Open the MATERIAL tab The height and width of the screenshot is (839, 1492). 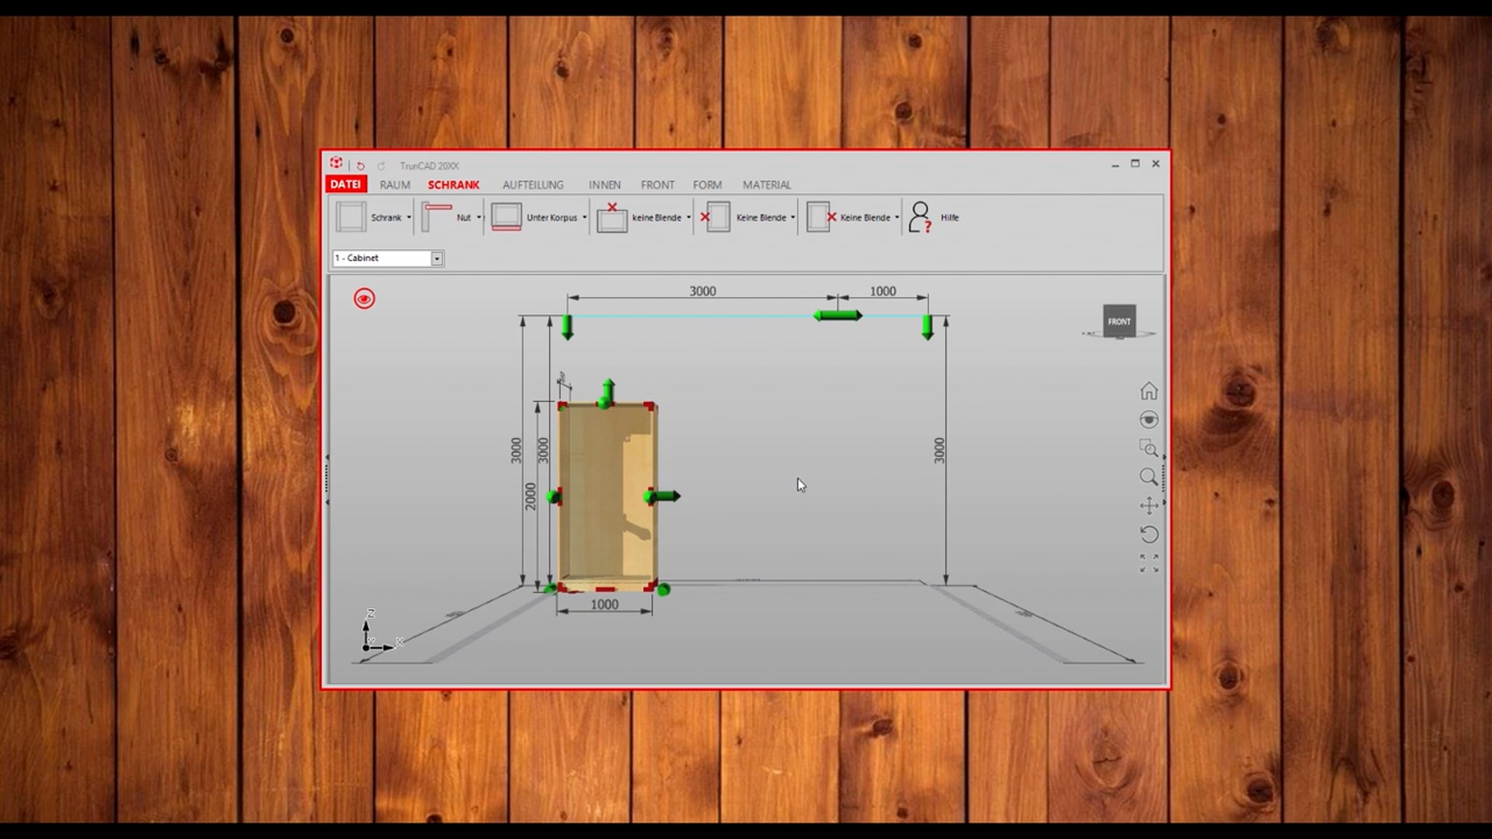tap(767, 185)
